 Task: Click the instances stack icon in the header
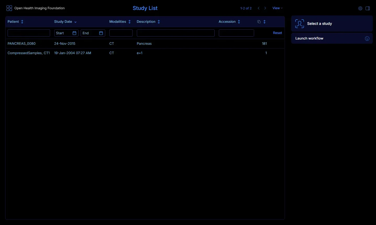(x=259, y=22)
